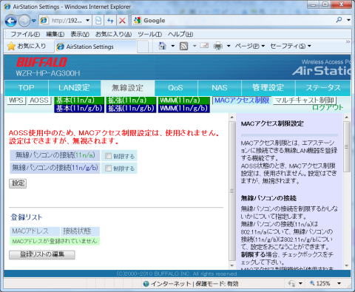Check 制限する for 無線パソコンの接続(11n/g/b)

(108, 169)
